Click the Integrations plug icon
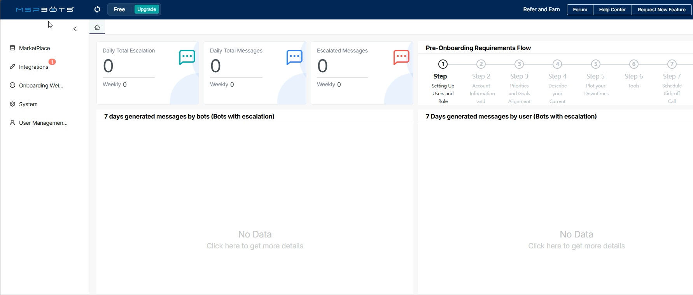The image size is (693, 295). 12,67
